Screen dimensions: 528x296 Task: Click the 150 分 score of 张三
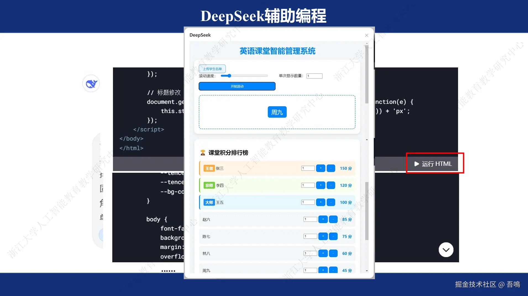pyautogui.click(x=346, y=168)
